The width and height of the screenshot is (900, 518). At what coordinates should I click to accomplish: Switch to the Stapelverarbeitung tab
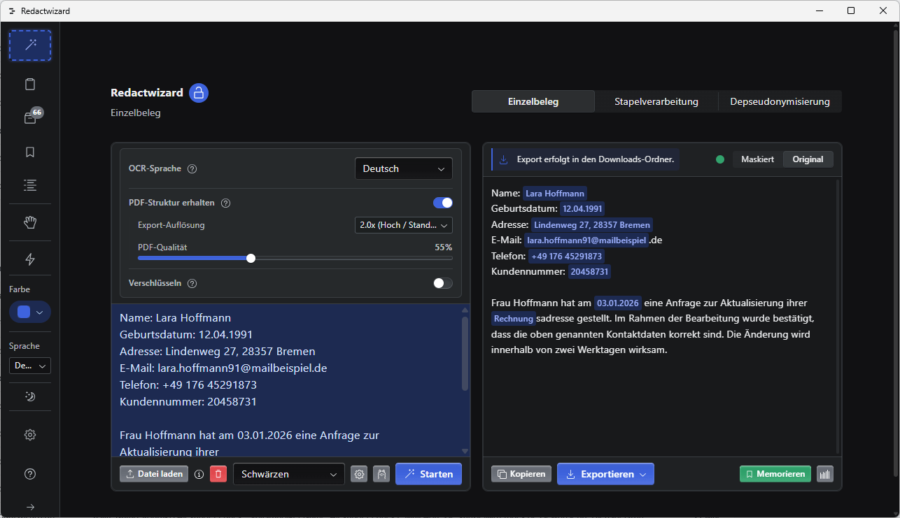[656, 101]
